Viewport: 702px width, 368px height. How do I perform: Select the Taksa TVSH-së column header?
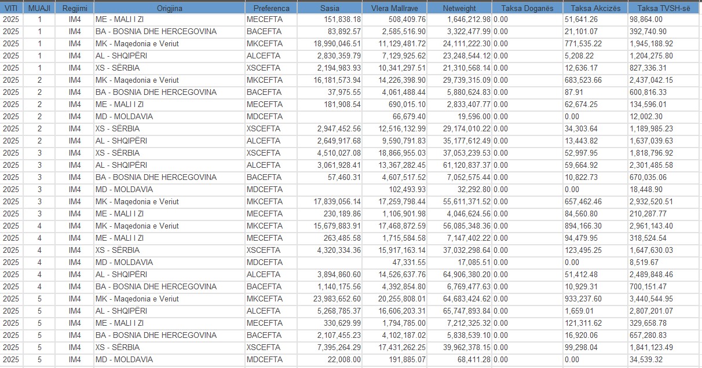[663, 8]
